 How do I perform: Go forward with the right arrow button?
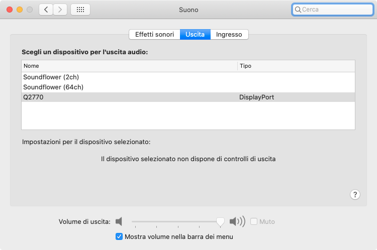(x=60, y=10)
